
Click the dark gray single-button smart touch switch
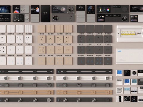[81, 61]
